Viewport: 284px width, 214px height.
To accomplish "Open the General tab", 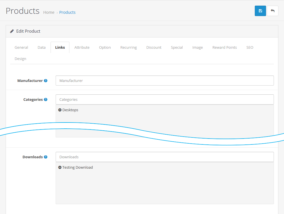I will click(x=21, y=47).
